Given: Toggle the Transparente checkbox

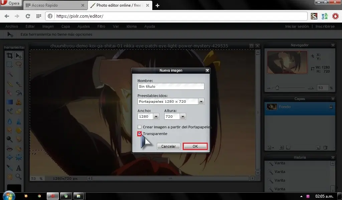Looking at the screenshot, I should pyautogui.click(x=139, y=134).
